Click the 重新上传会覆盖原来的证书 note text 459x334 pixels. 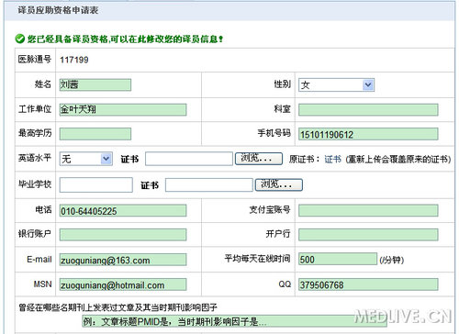[398, 159]
